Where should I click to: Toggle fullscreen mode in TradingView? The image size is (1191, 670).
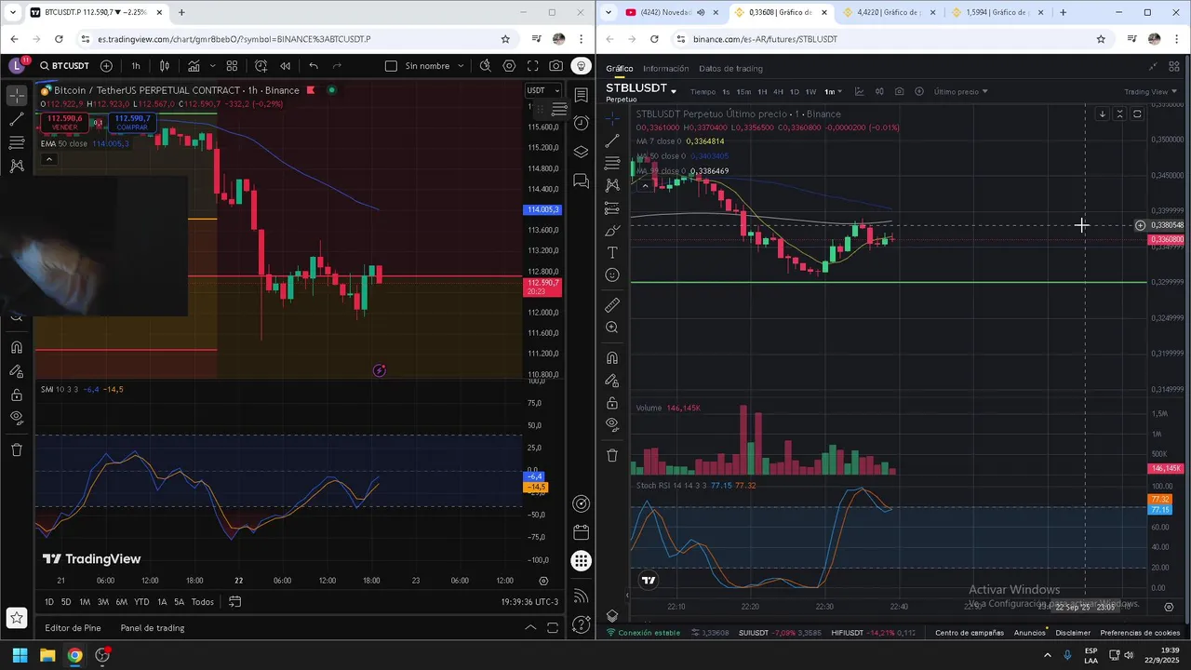(x=533, y=66)
